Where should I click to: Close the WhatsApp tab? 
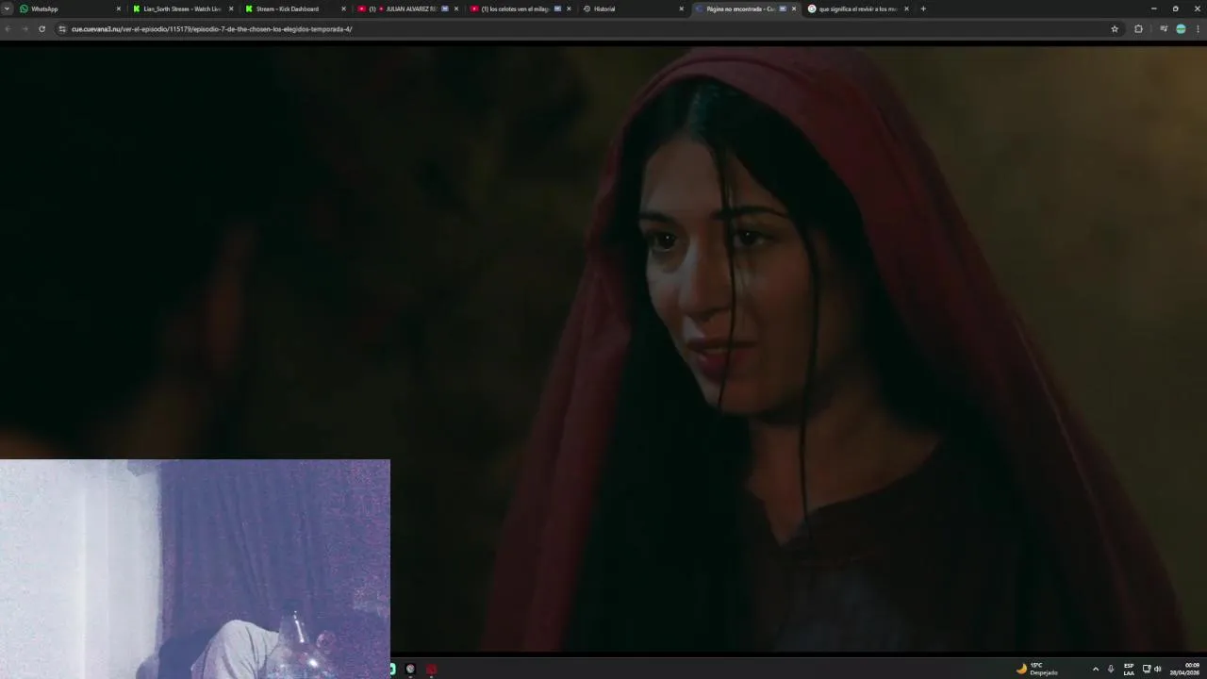pyautogui.click(x=119, y=8)
